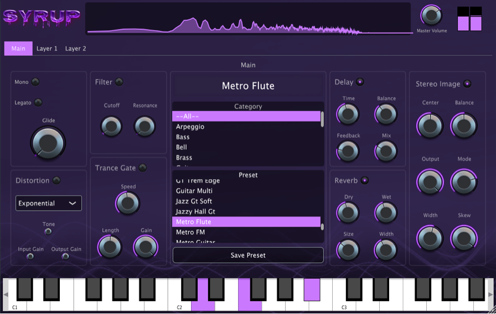
Task: Click the Reverb Dry knob
Action: pos(348,212)
